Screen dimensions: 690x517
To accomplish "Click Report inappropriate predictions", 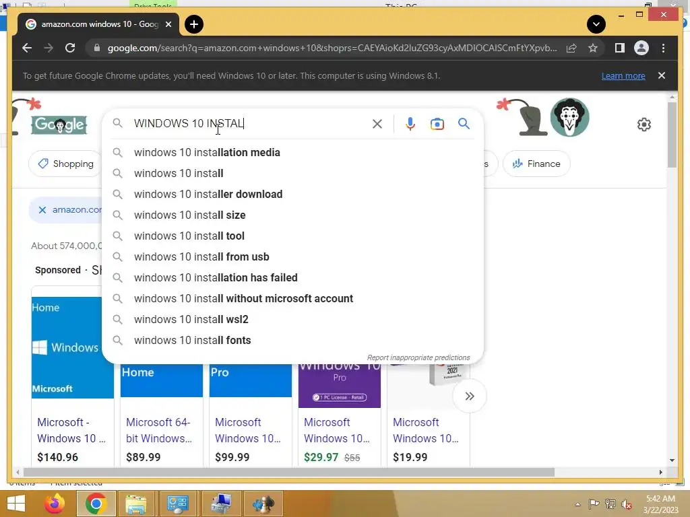I will pos(418,357).
